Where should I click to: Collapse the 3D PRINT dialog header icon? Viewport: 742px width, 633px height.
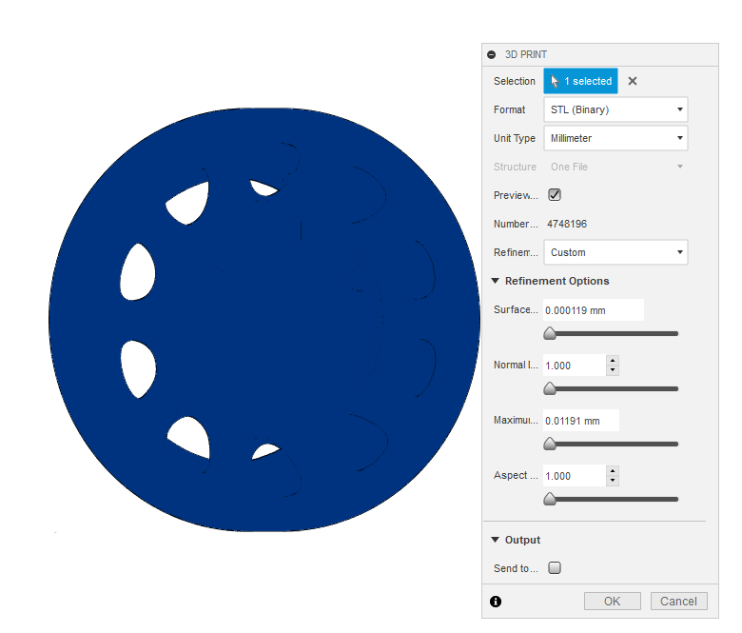coord(492,55)
